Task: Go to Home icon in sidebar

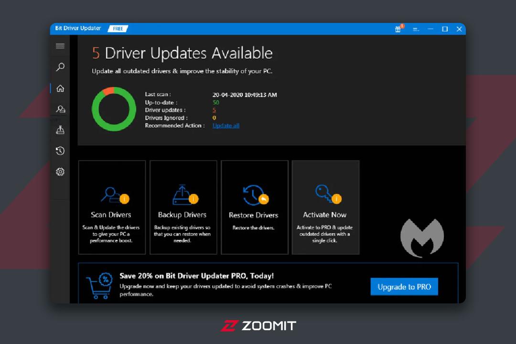Action: tap(60, 88)
